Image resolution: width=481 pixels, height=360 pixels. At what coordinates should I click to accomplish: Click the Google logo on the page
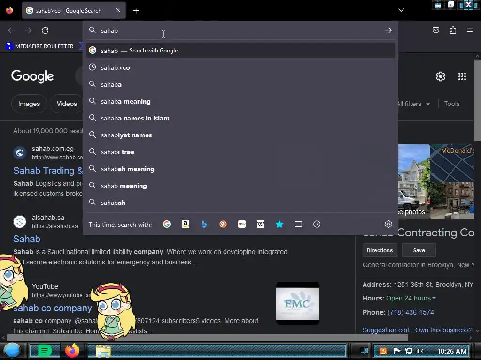click(32, 76)
